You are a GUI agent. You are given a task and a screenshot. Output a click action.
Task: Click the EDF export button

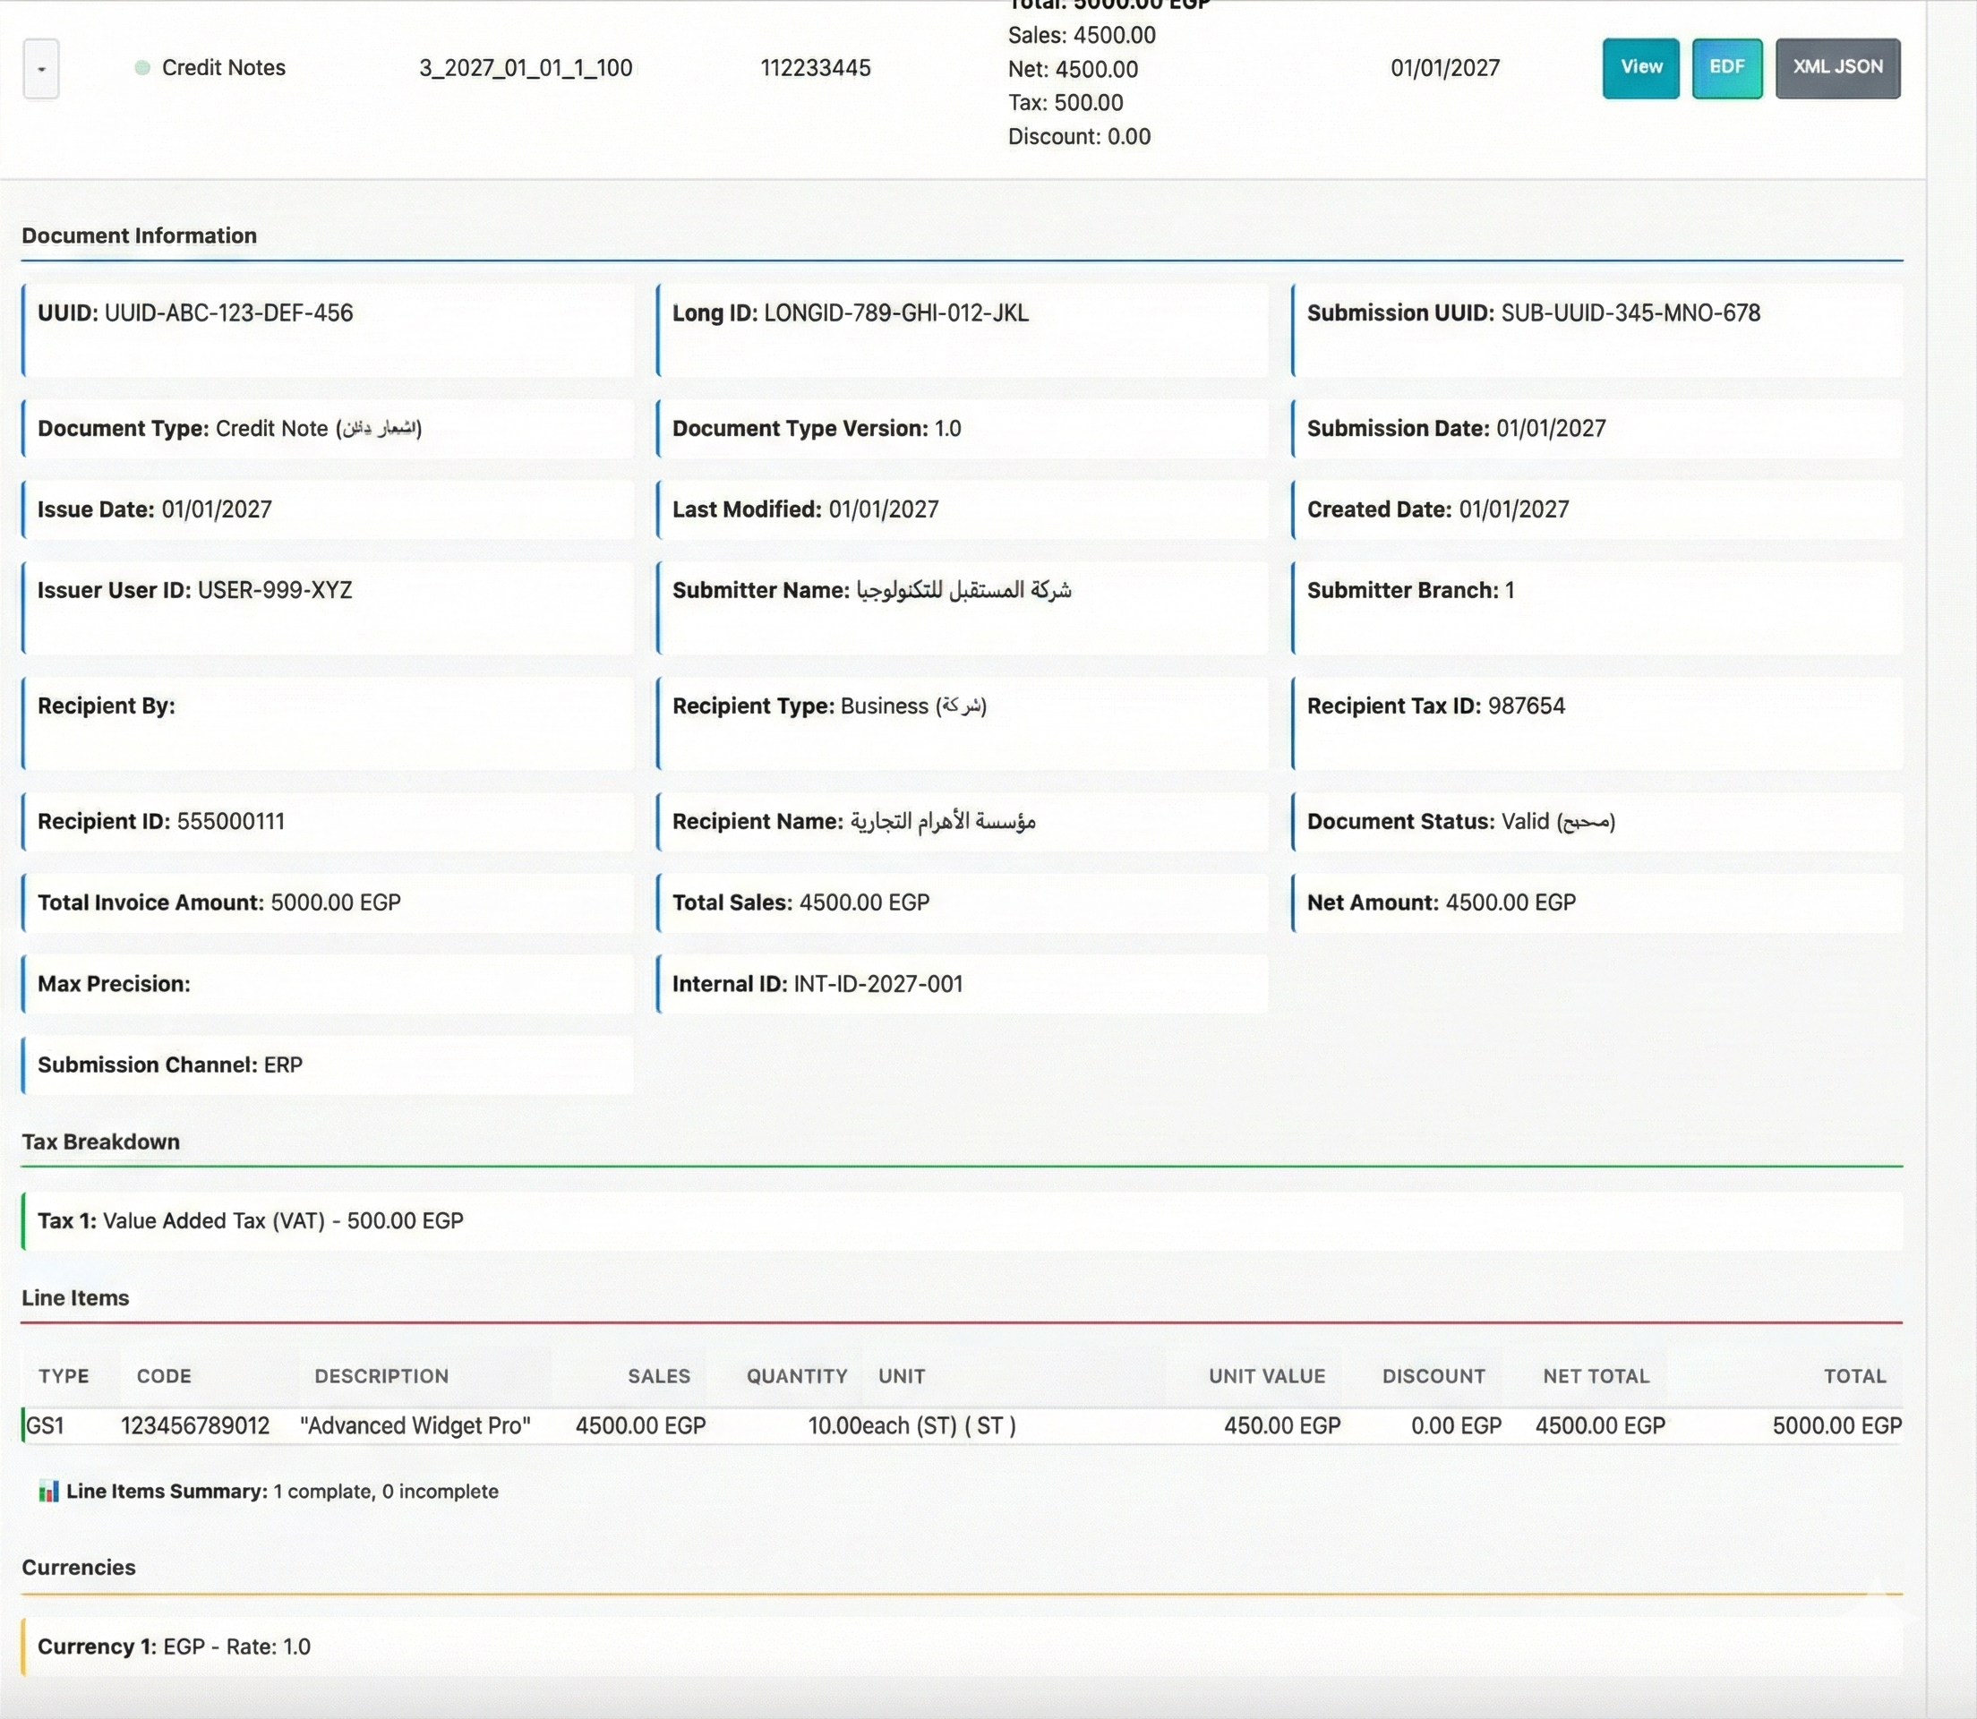(1726, 67)
